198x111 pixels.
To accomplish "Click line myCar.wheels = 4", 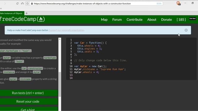I will 87,72.
